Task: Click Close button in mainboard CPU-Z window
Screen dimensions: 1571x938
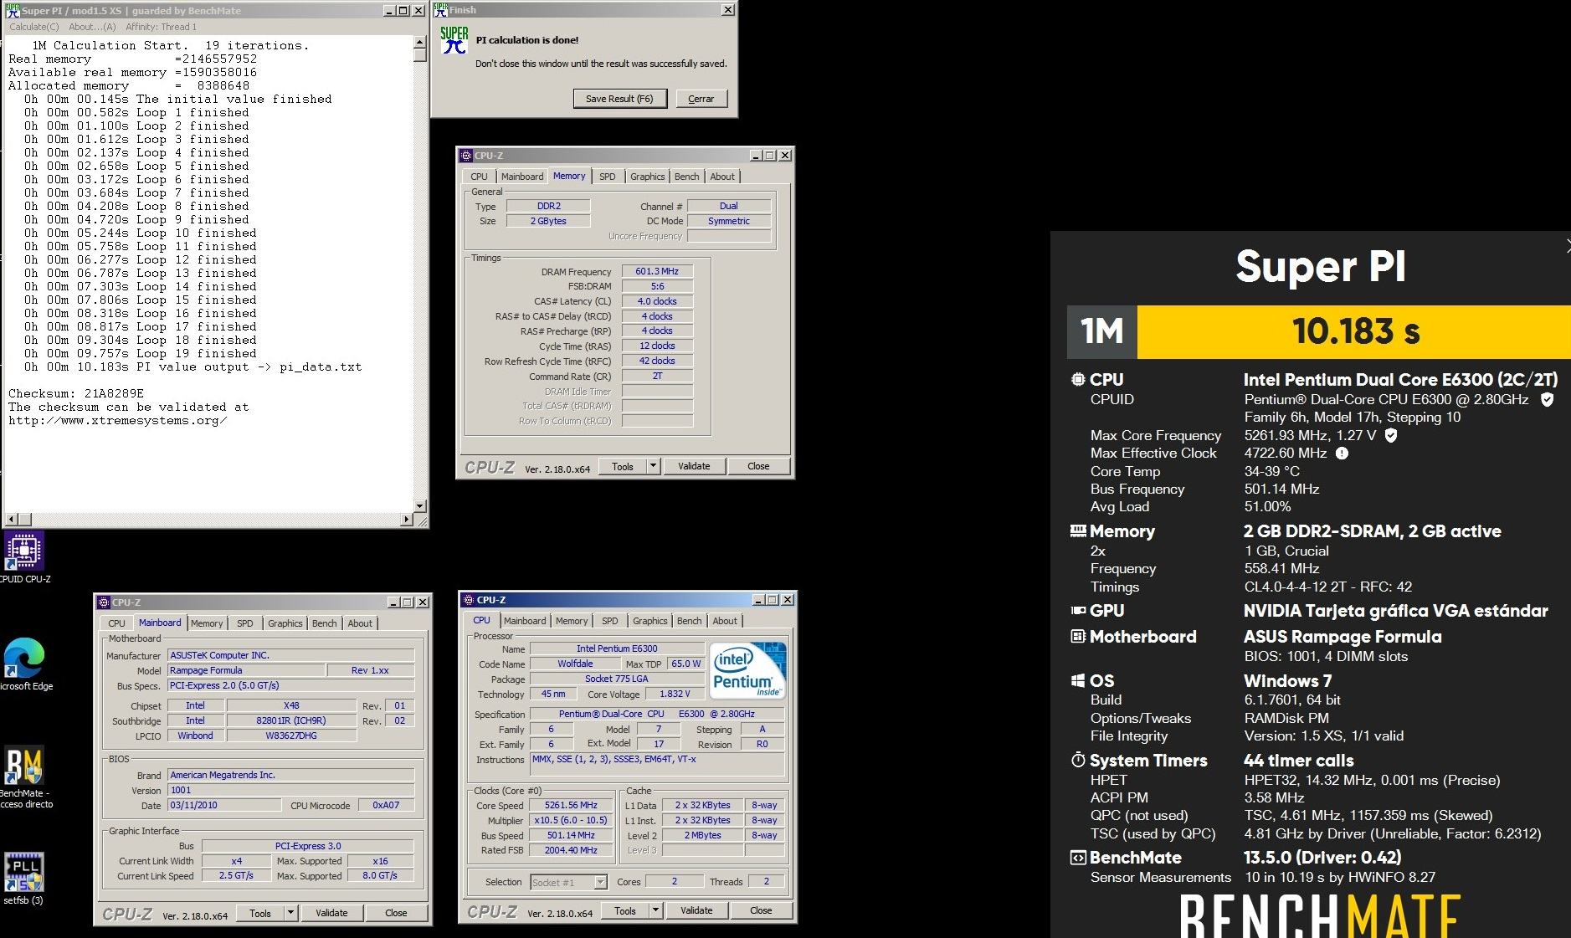Action: click(x=396, y=913)
